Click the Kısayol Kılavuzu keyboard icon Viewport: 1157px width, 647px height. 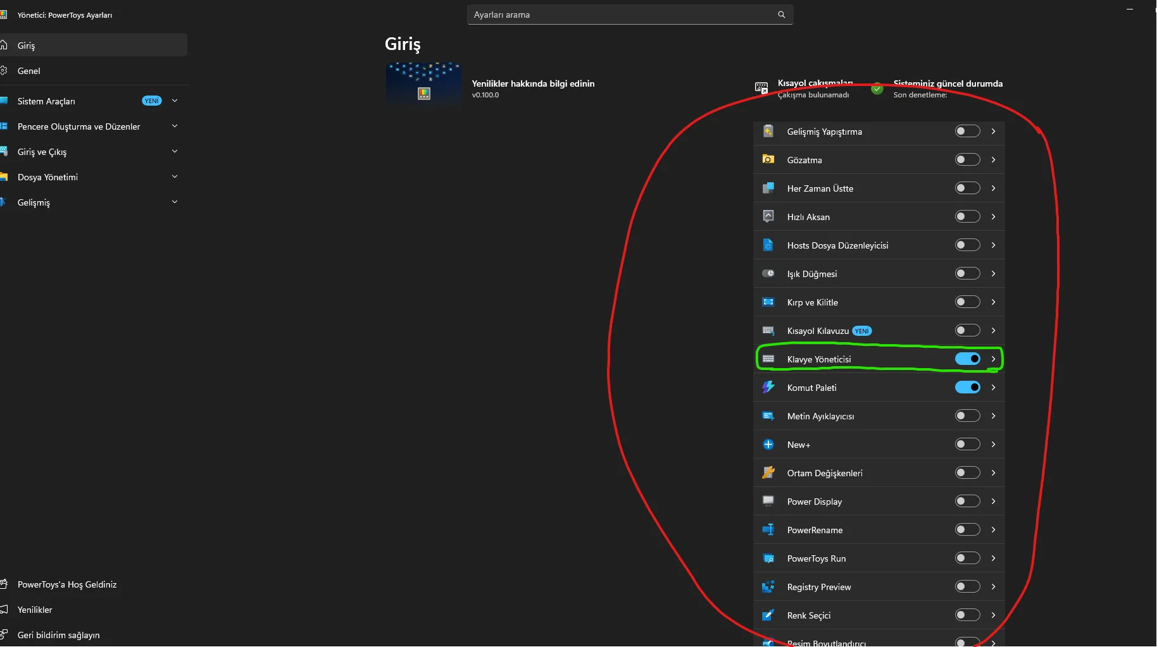click(768, 330)
